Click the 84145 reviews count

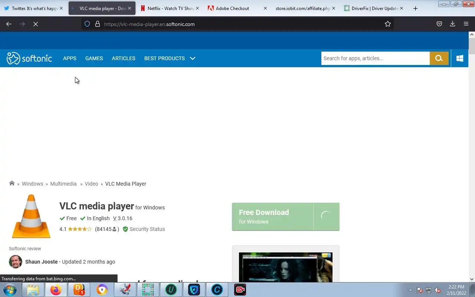[x=107, y=229]
